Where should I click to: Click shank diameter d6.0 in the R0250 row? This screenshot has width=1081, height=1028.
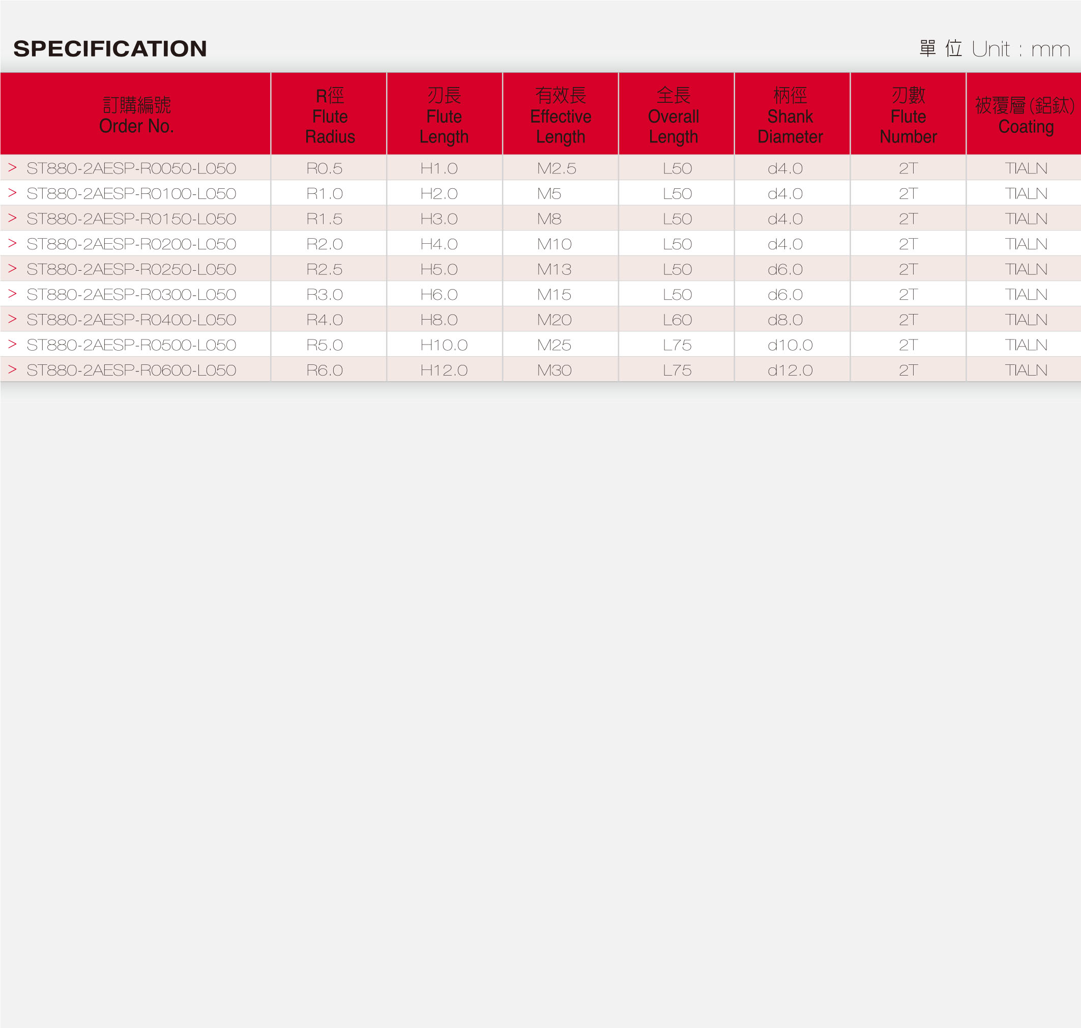point(785,269)
